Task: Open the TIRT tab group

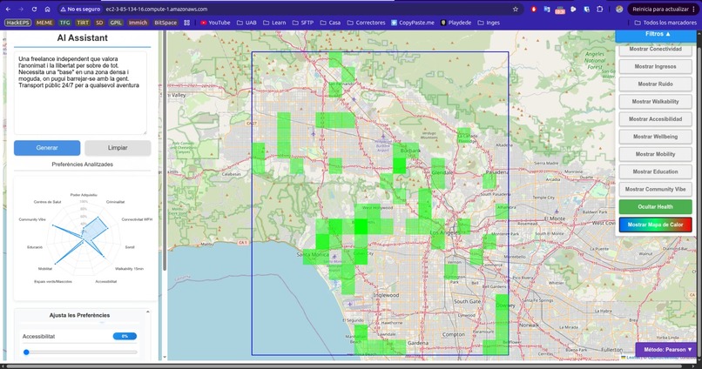Action: pos(83,23)
